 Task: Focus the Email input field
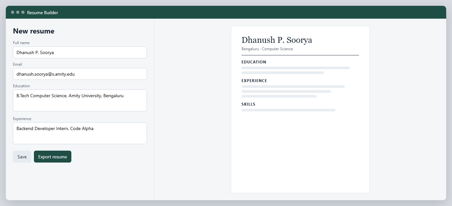point(80,74)
